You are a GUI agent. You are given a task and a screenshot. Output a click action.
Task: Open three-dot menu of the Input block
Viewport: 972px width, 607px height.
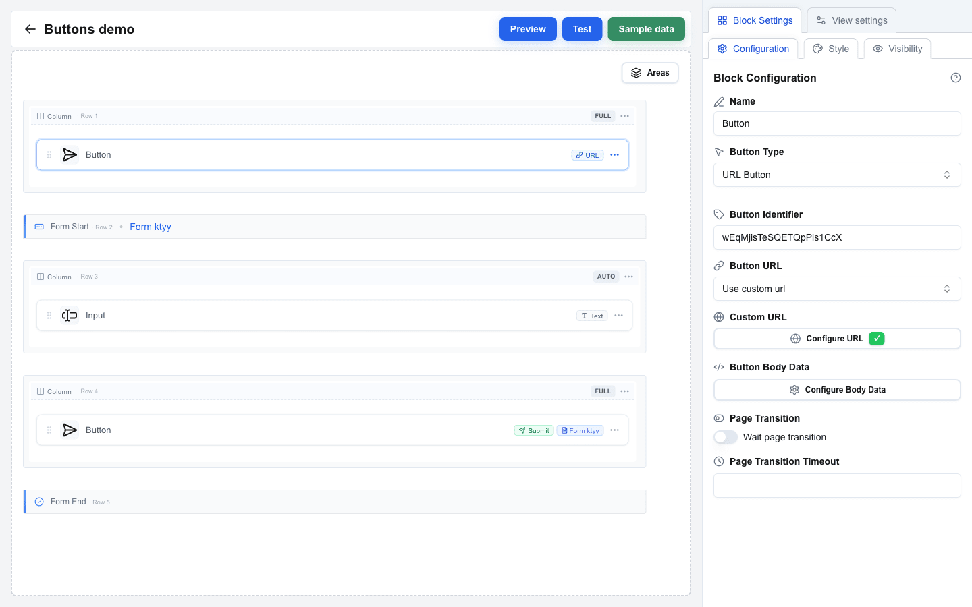pos(618,316)
